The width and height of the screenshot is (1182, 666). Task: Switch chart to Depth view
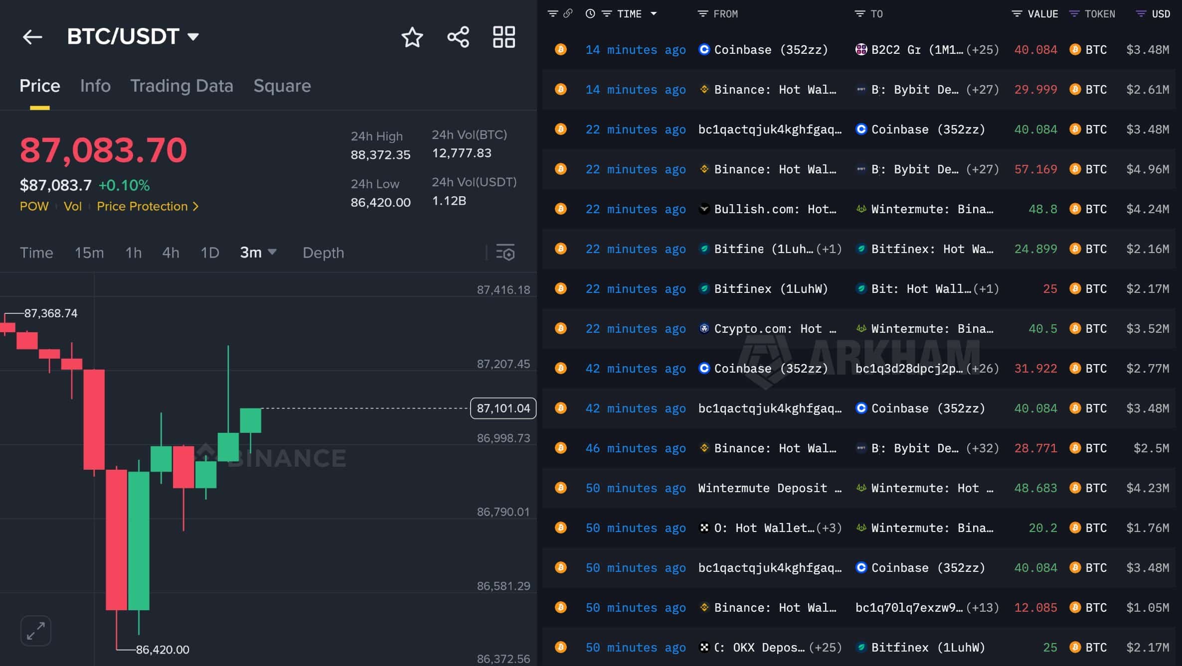[323, 253]
